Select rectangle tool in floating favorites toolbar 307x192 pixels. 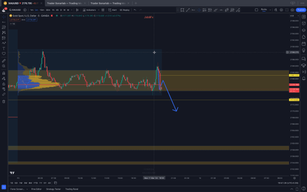pyautogui.click(x=182, y=10)
